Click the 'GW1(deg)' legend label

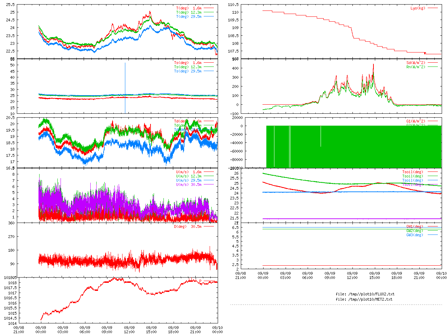point(415,227)
